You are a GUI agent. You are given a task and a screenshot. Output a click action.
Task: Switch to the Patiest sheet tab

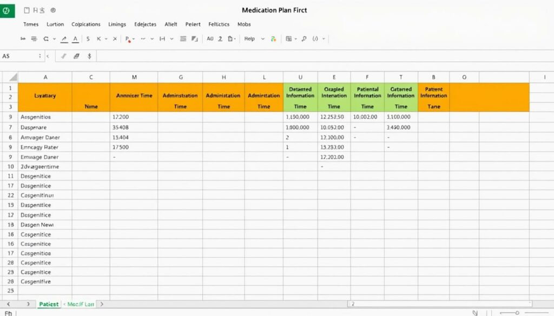pyautogui.click(x=49, y=304)
